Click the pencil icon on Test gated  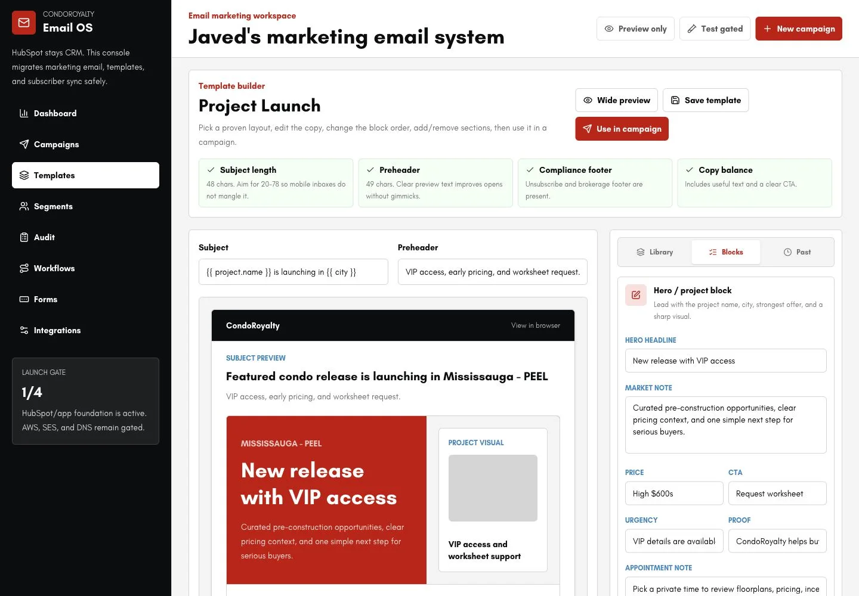click(692, 29)
